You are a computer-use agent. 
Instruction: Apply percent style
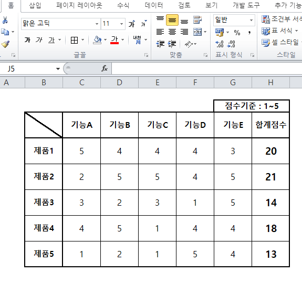237,33
